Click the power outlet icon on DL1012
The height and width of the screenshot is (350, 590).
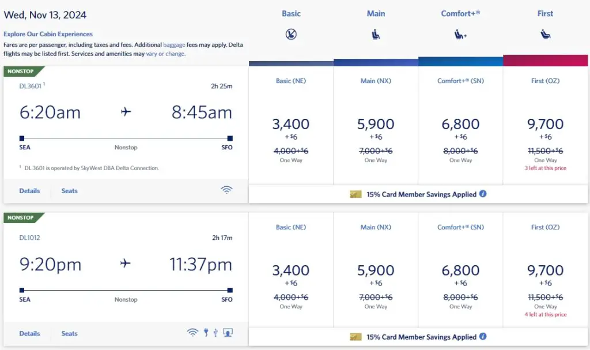(x=205, y=332)
